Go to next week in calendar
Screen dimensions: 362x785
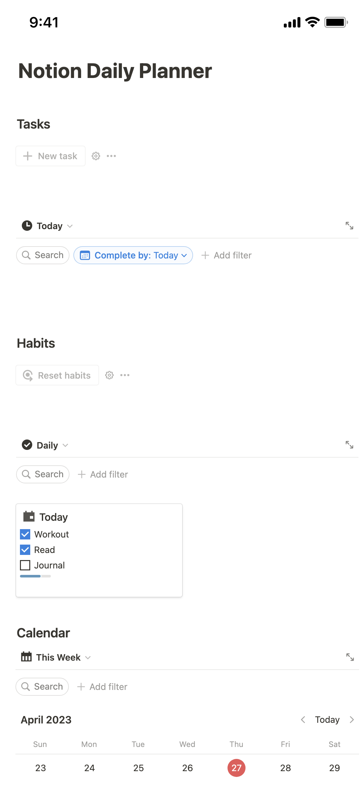[x=352, y=720]
